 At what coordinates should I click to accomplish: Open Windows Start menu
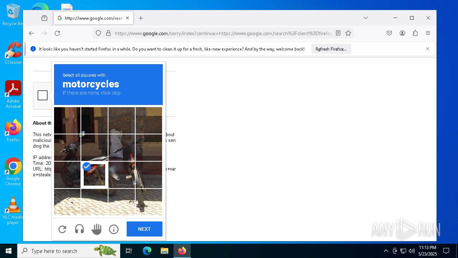tap(9, 251)
